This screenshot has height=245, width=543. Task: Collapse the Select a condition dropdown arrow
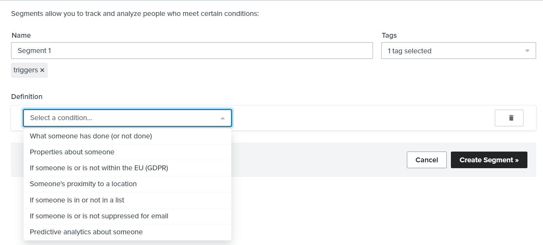223,118
